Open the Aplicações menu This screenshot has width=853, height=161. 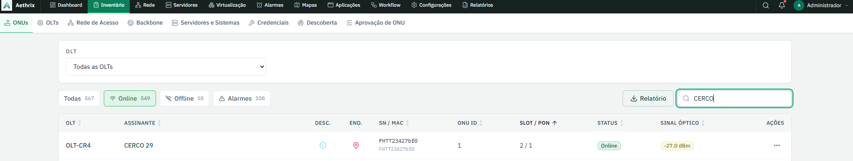[344, 5]
